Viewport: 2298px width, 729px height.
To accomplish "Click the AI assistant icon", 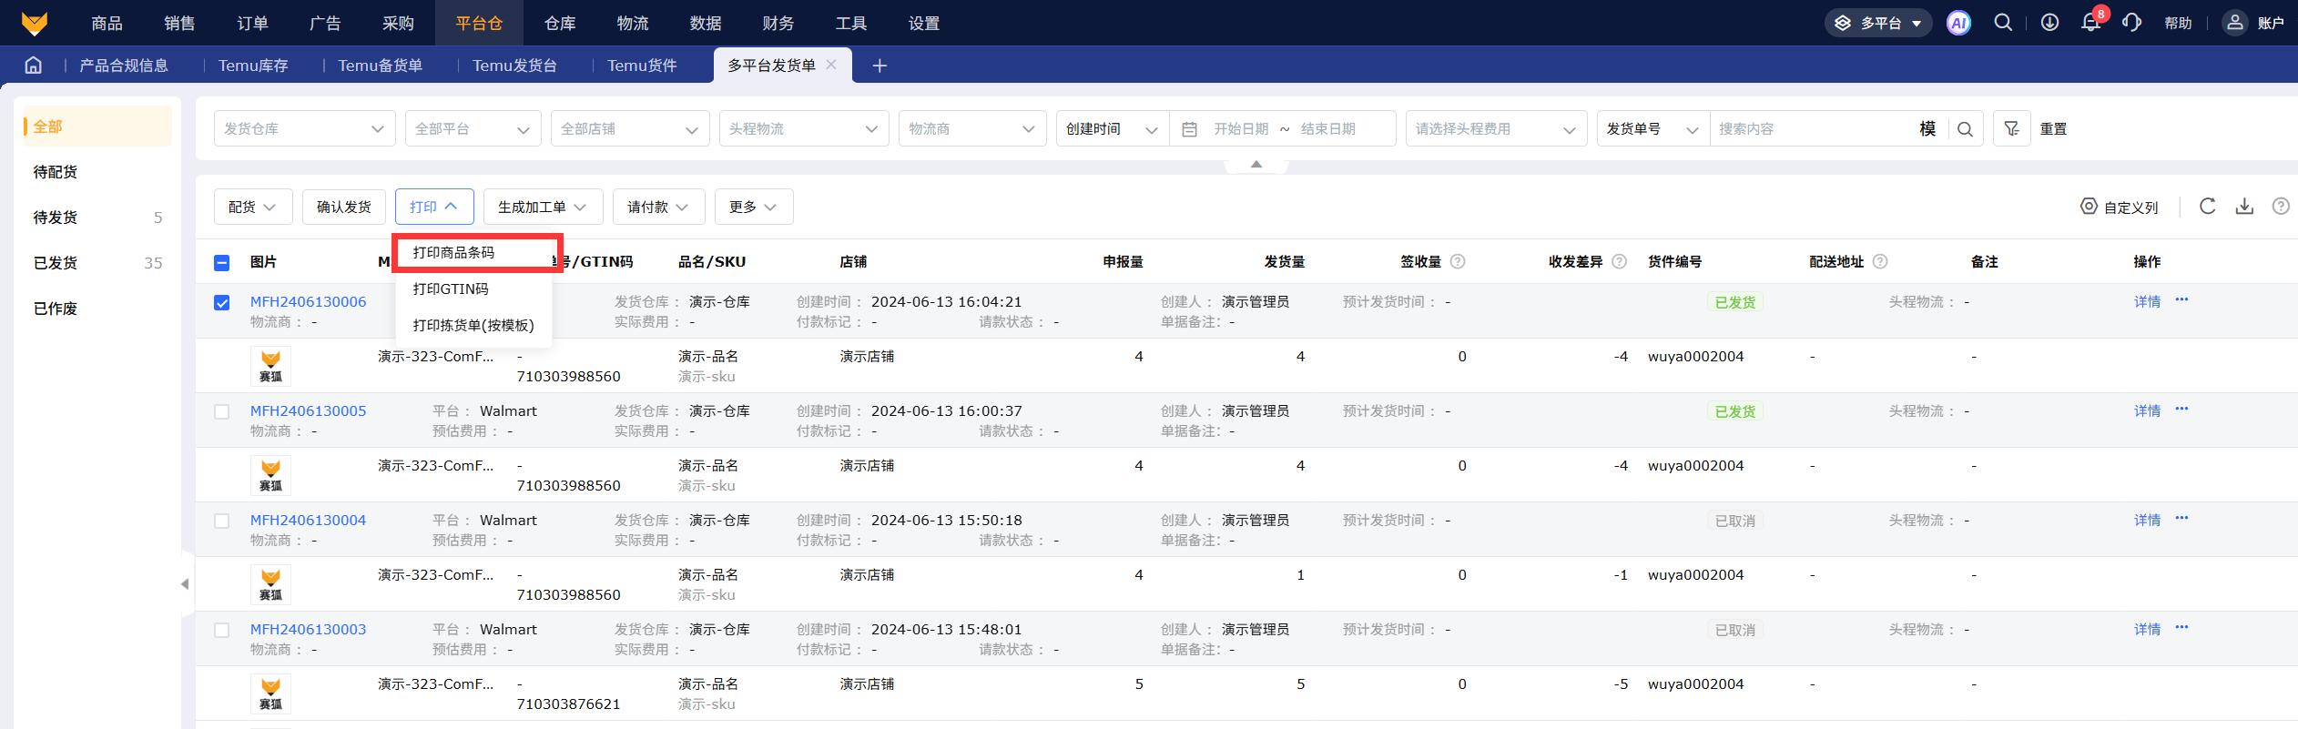I will pos(1958,23).
